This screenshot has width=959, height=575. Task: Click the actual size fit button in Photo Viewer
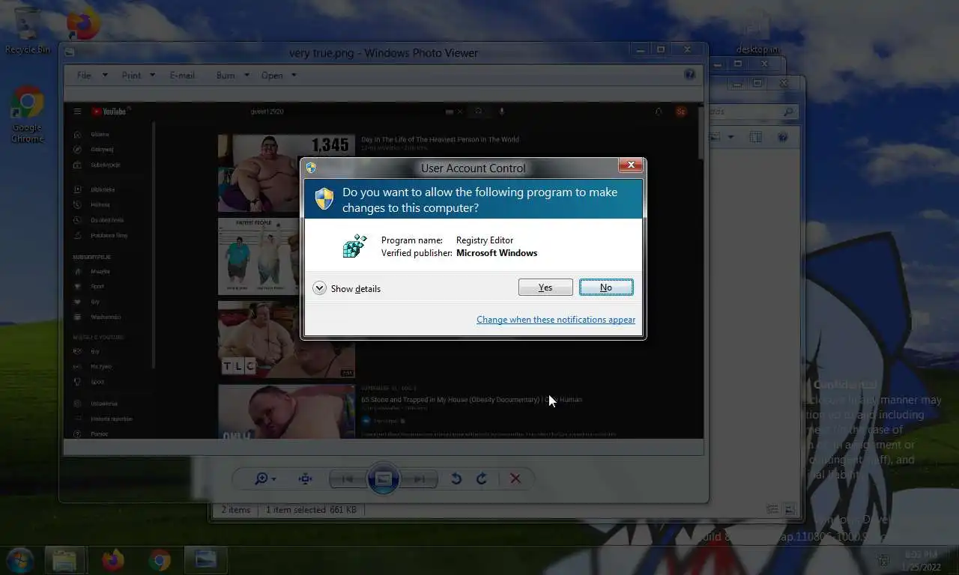[x=306, y=478]
